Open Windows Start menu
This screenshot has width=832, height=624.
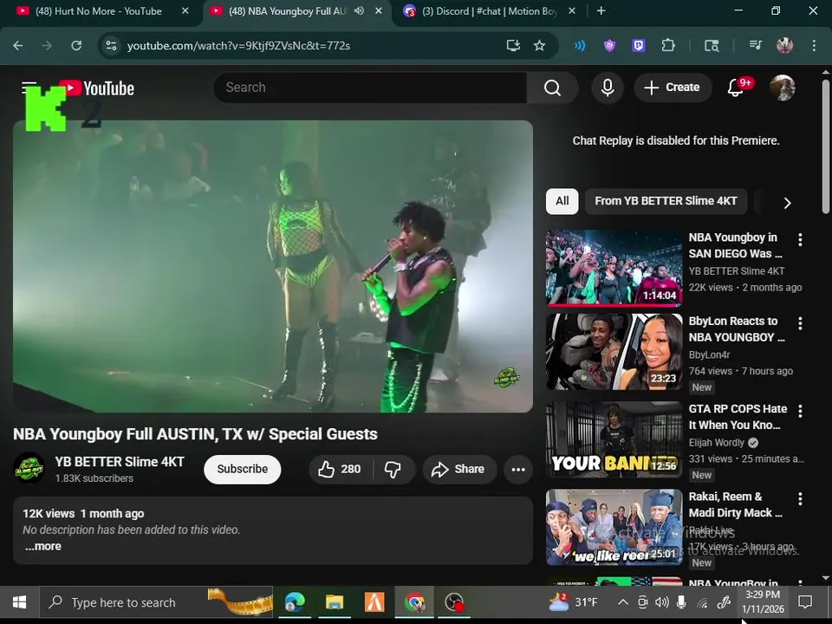point(20,602)
